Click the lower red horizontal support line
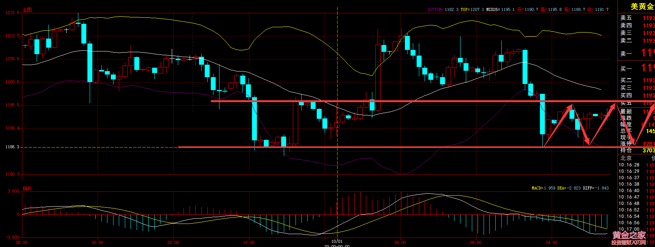The image size is (655, 247). tap(378, 147)
